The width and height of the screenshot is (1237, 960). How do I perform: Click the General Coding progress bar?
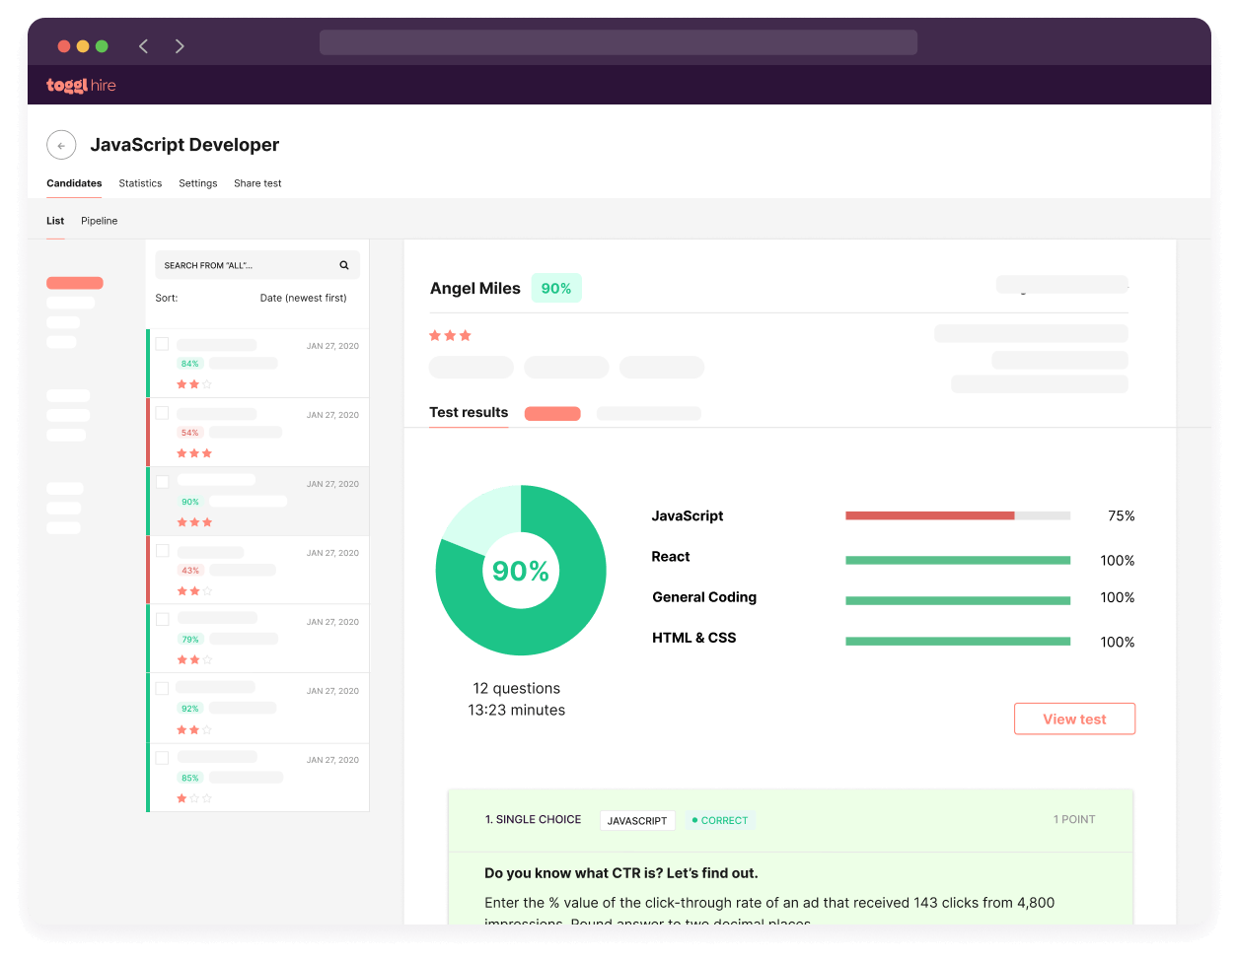(x=958, y=600)
